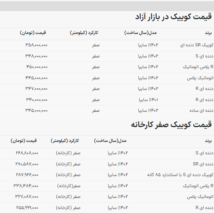Click 'کارکرد (کیلومتر)' header in the بازار آزاد table
Viewport: 214px width, 214px height.
click(84, 33)
